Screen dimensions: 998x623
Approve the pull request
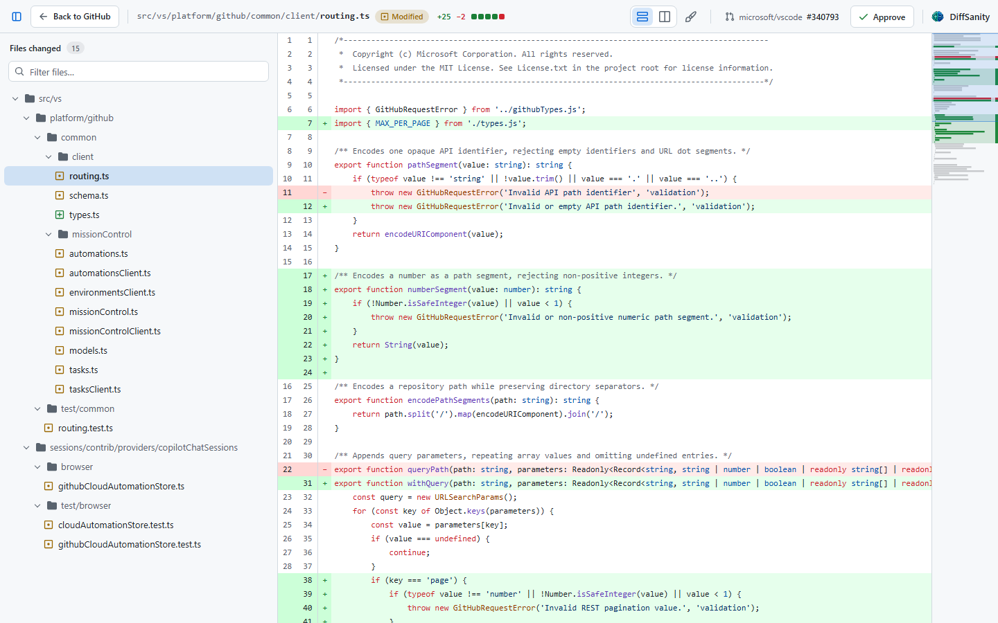pyautogui.click(x=882, y=17)
